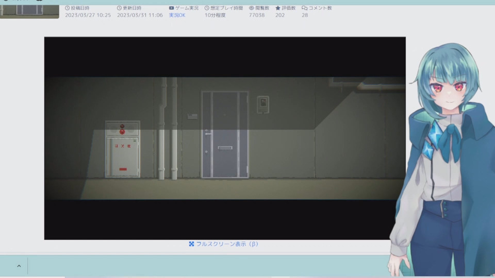Click the clock icon beside 想定プレイ時間
The height and width of the screenshot is (278, 495).
(x=207, y=8)
